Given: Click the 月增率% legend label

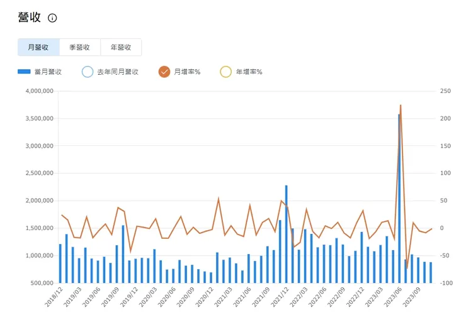Looking at the screenshot, I should coord(187,72).
